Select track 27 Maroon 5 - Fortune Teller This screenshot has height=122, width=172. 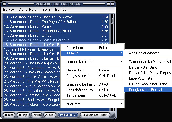point(32,95)
